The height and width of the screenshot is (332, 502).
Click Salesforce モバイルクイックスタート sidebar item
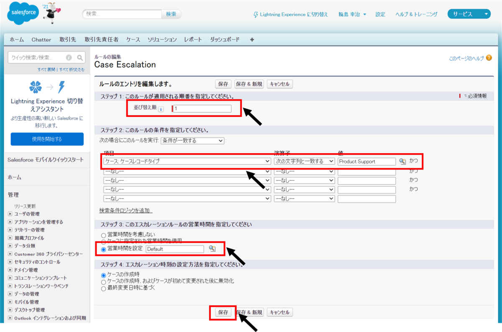pos(46,160)
